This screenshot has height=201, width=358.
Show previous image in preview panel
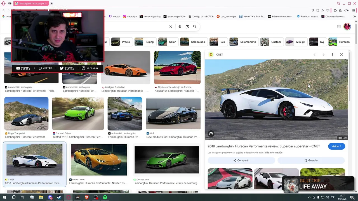314,54
